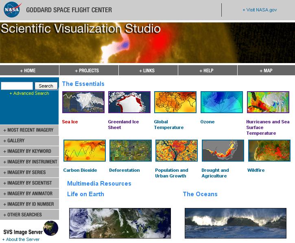Viewport: 295px width, 243px height.
Task: Click the Scientific Visualization Studio banner
Action: [147, 43]
